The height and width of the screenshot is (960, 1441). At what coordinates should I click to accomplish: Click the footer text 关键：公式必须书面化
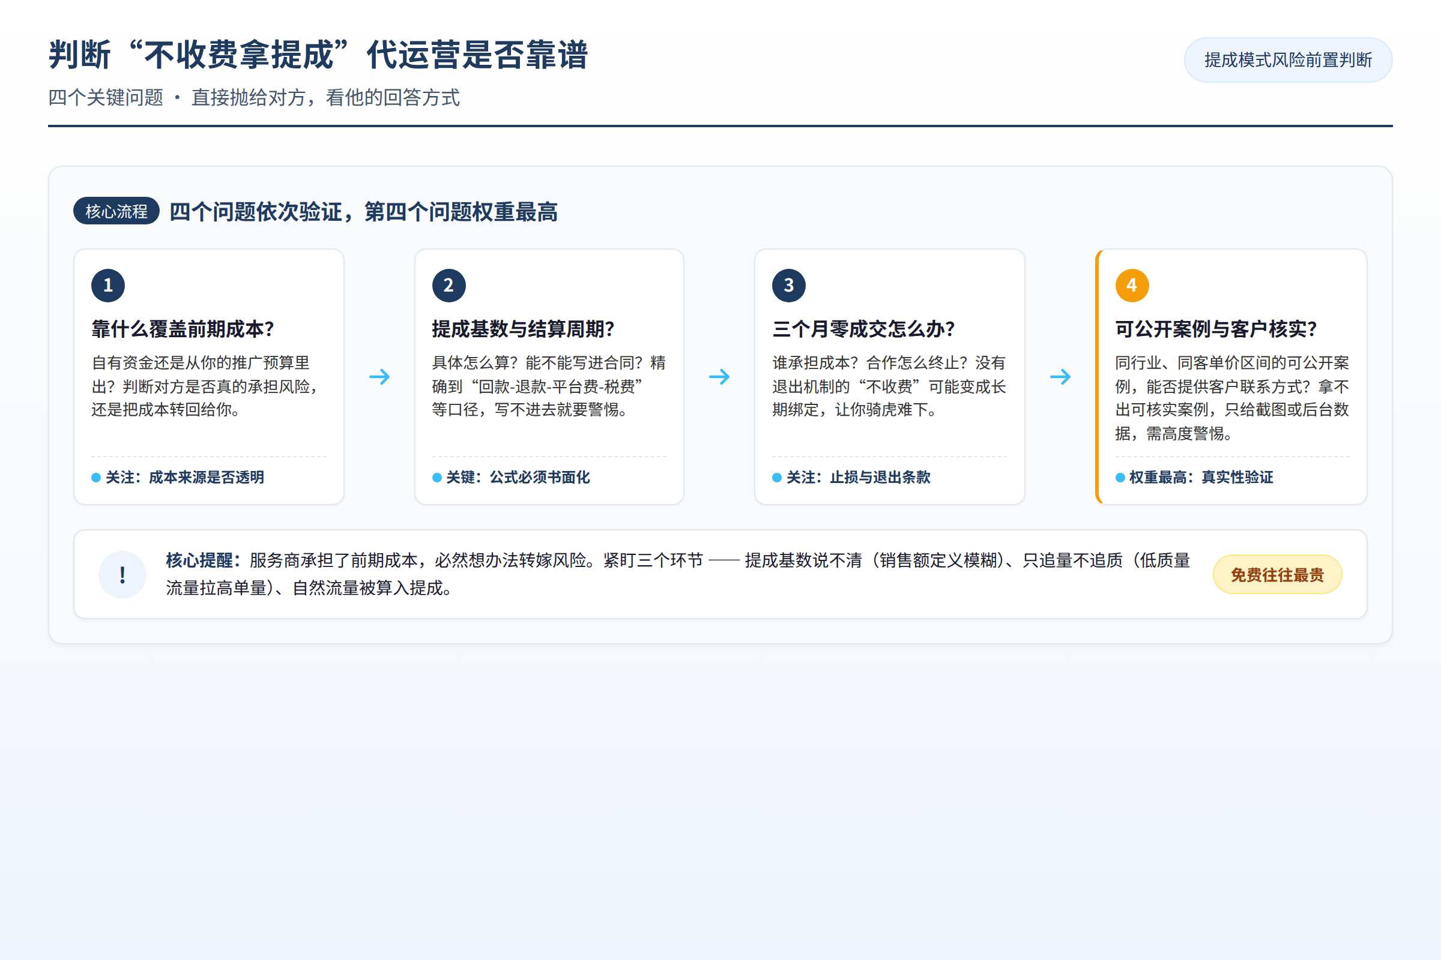tap(518, 478)
